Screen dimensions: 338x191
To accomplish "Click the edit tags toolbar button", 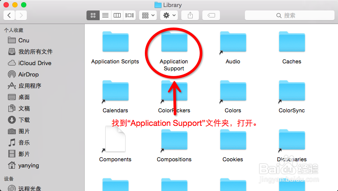I will 211,15.
